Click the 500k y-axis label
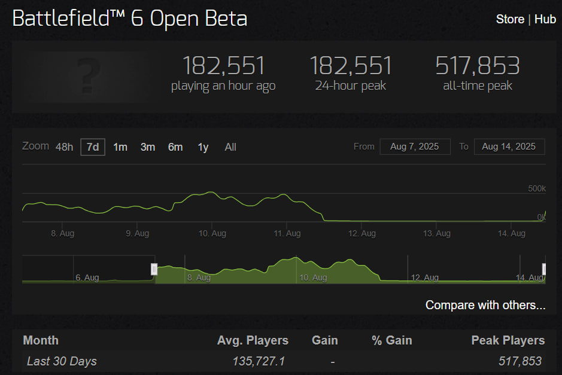 coord(536,188)
